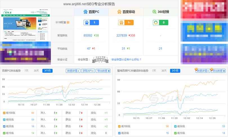Click the Baidu Mobile 受宠排名 value 227839
The height and width of the screenshot is (137, 228).
[122, 35]
